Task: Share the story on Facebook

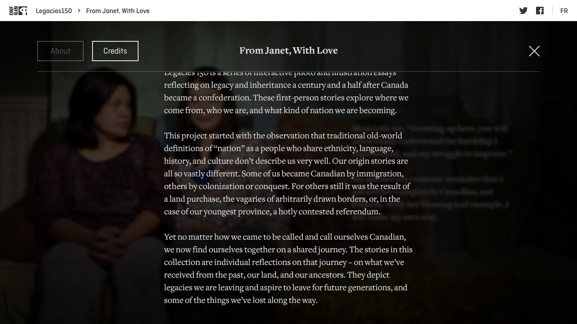Action: tap(540, 11)
